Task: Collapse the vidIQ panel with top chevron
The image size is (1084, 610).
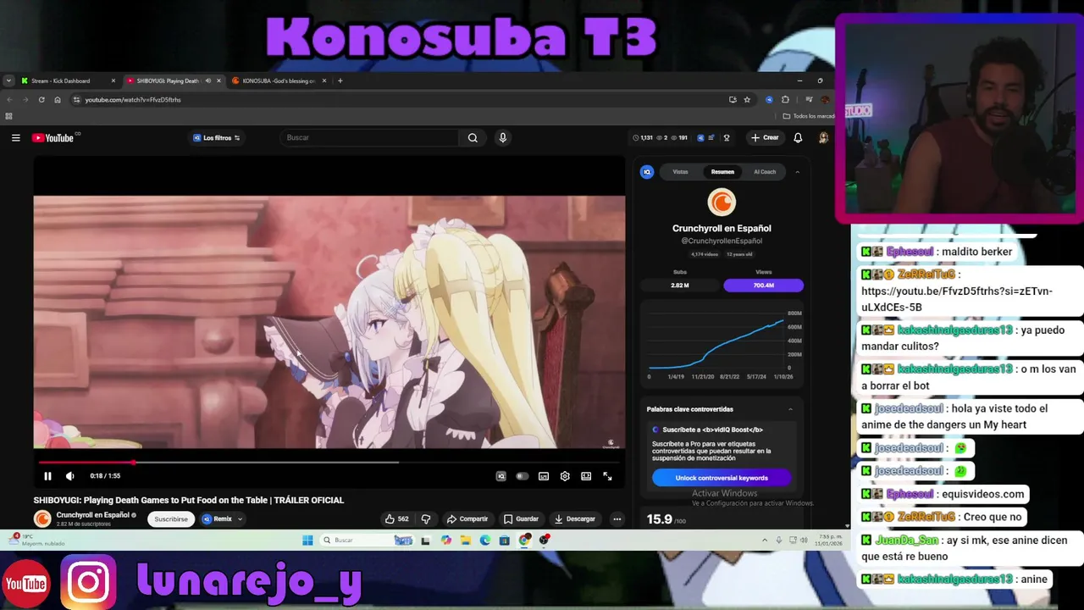Action: click(x=797, y=172)
